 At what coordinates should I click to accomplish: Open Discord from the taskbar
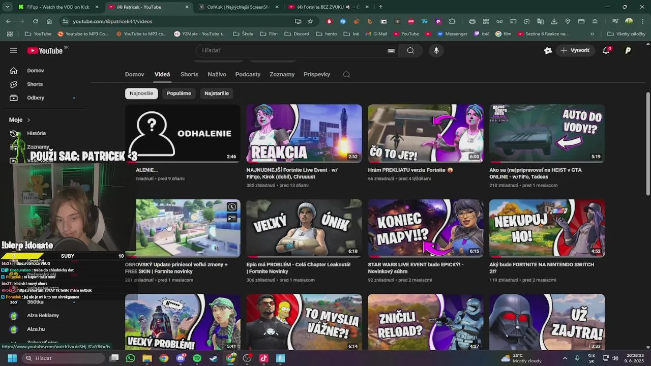180,358
